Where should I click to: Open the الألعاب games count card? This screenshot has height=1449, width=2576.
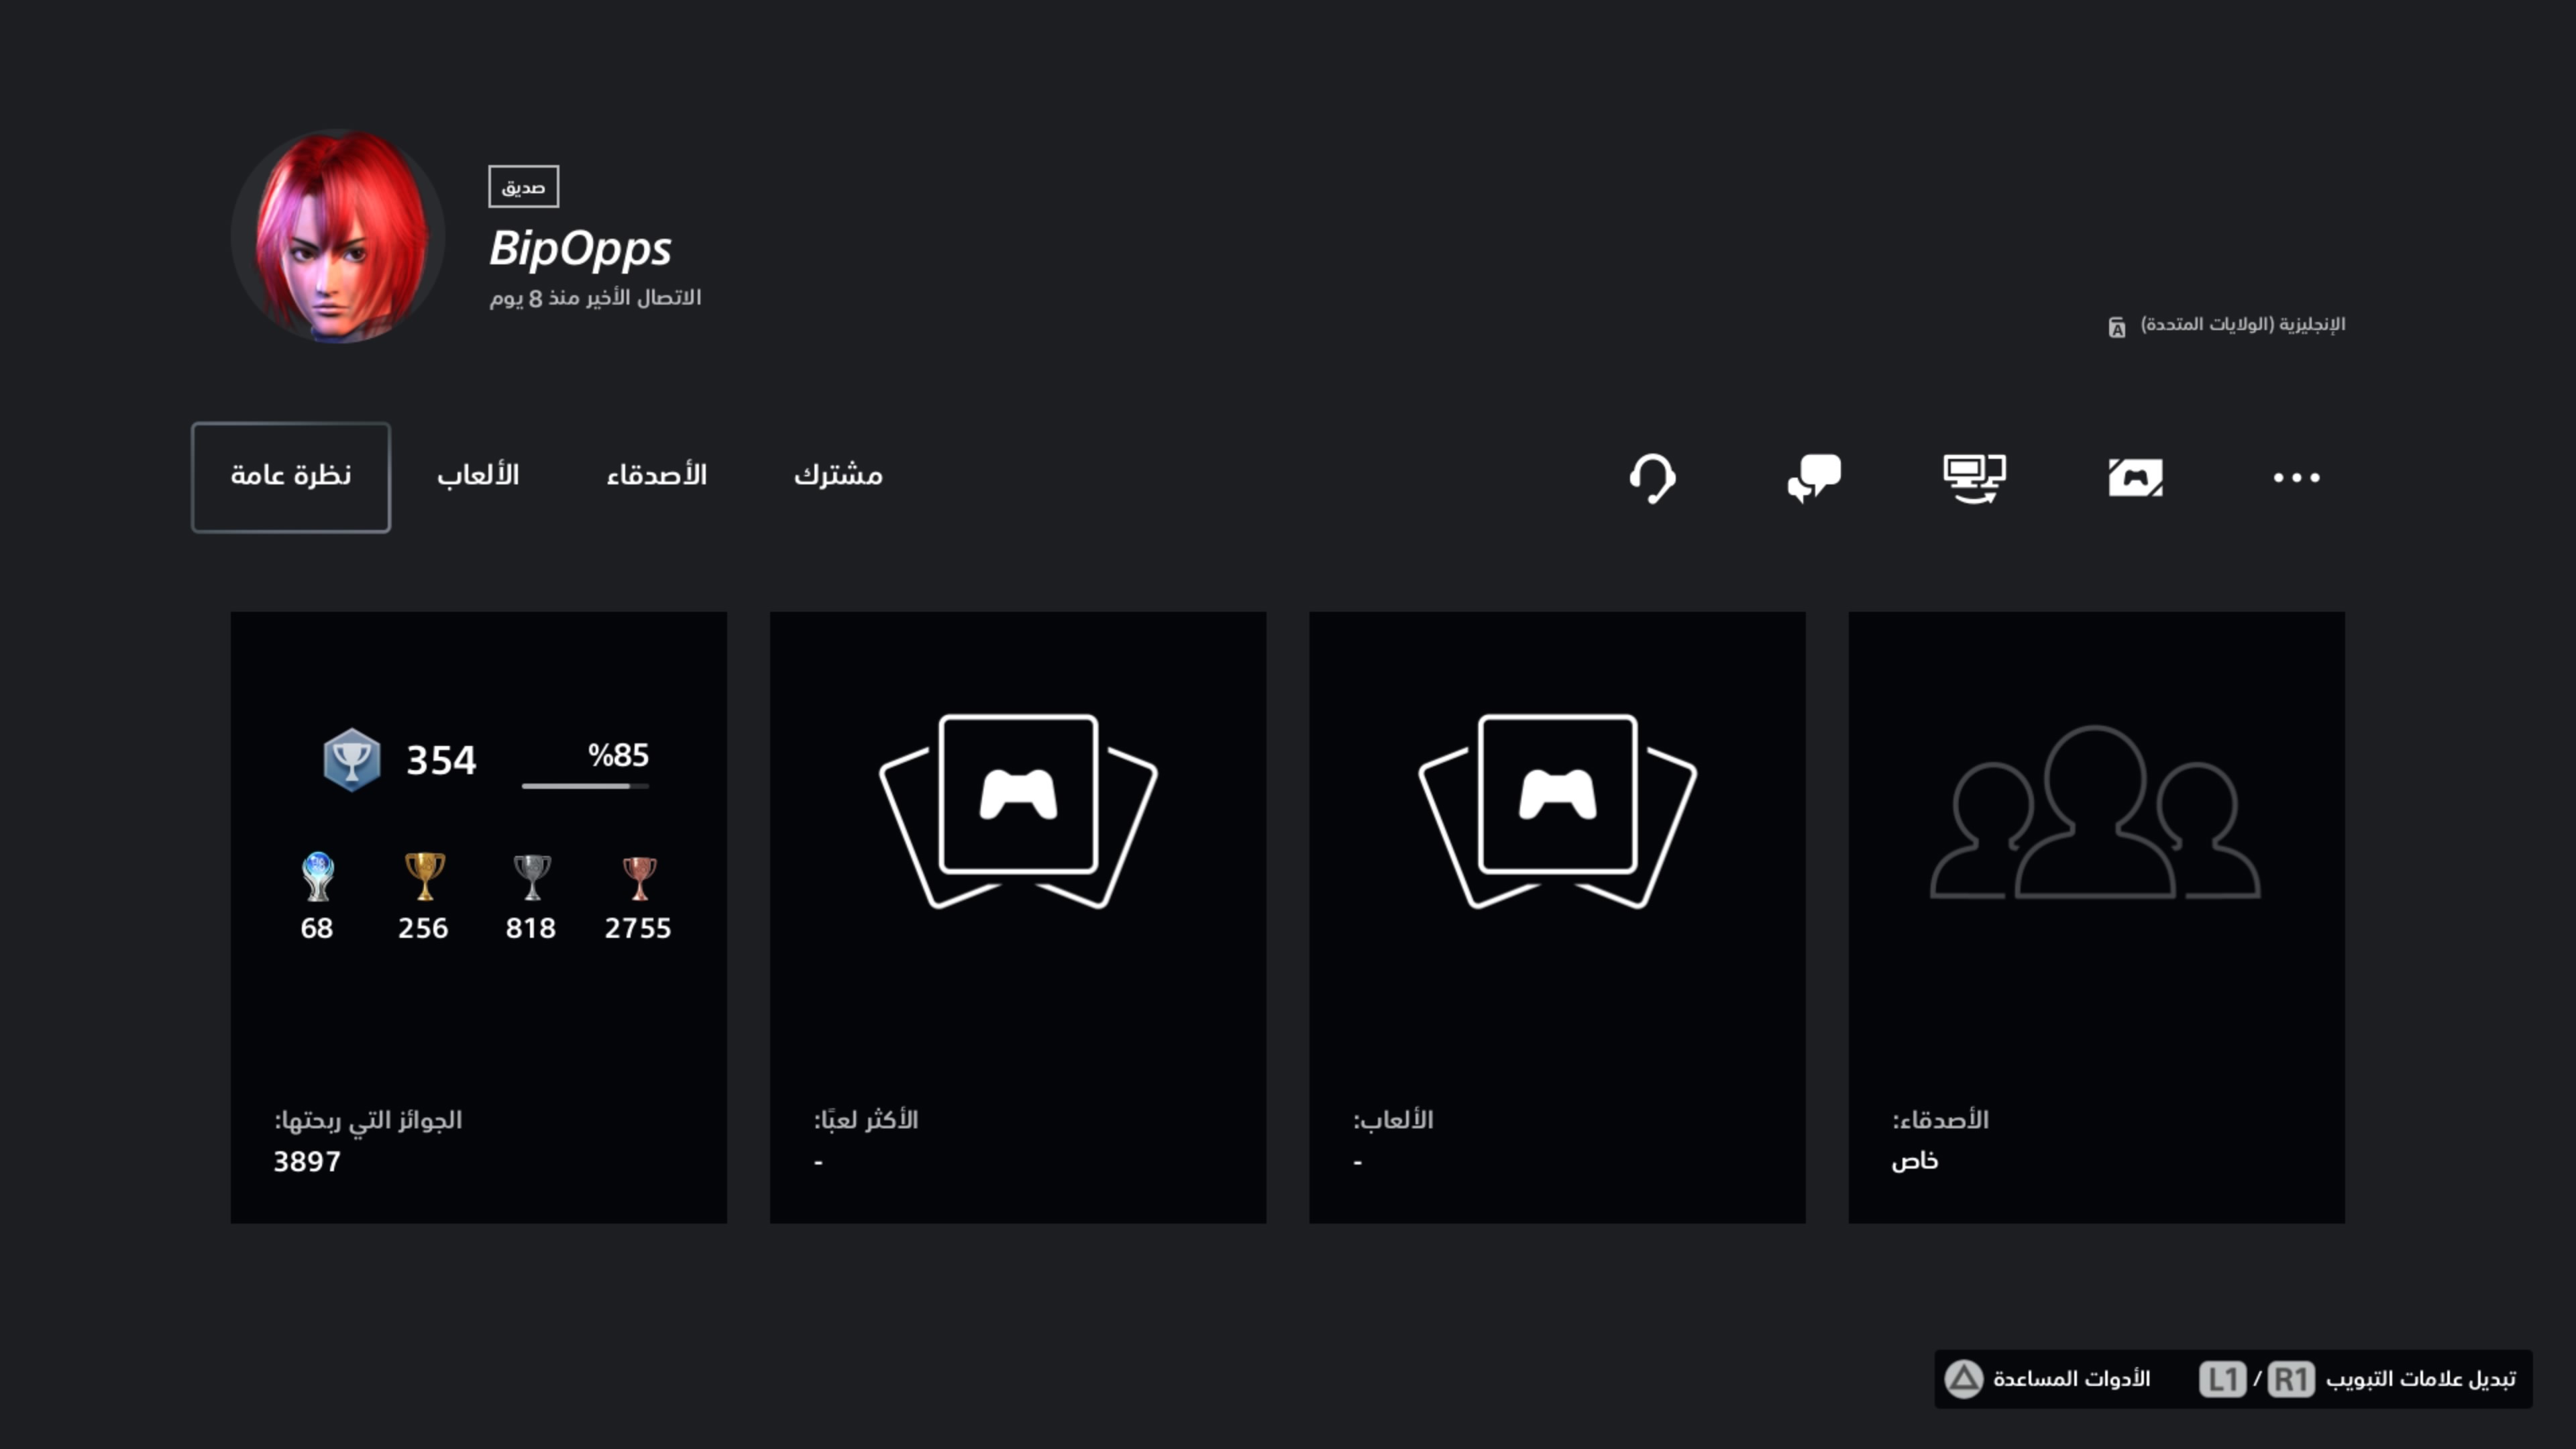tap(1556, 916)
